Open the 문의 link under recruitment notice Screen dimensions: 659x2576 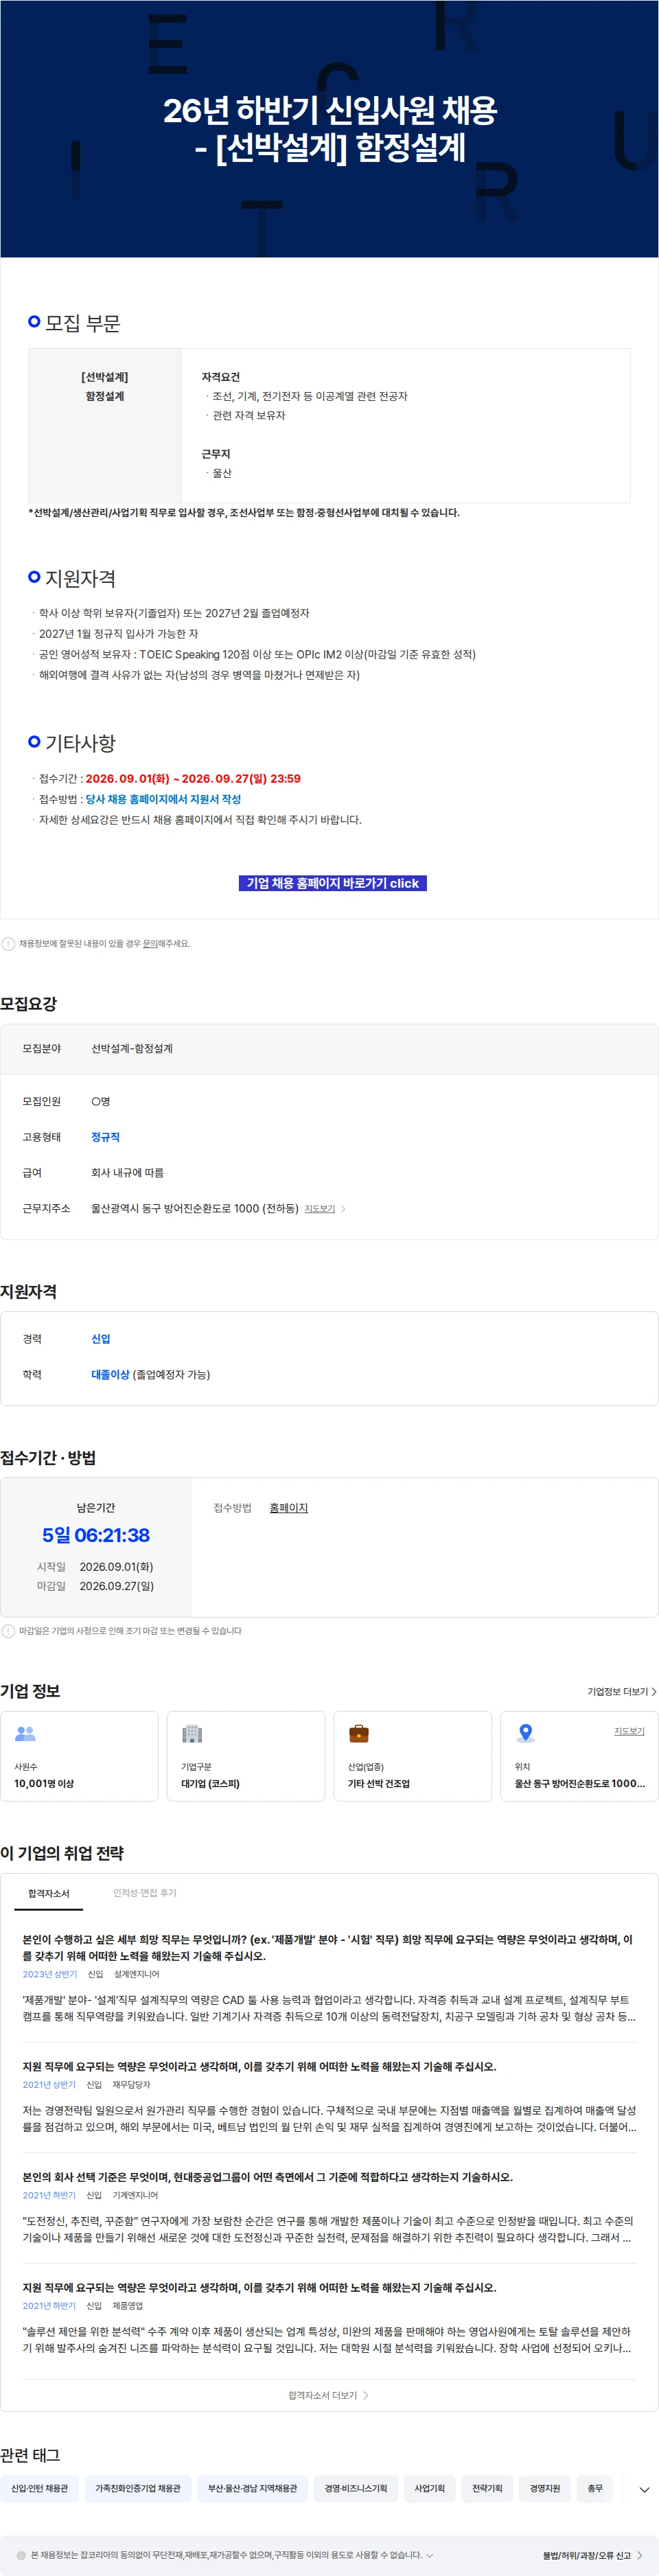[149, 943]
